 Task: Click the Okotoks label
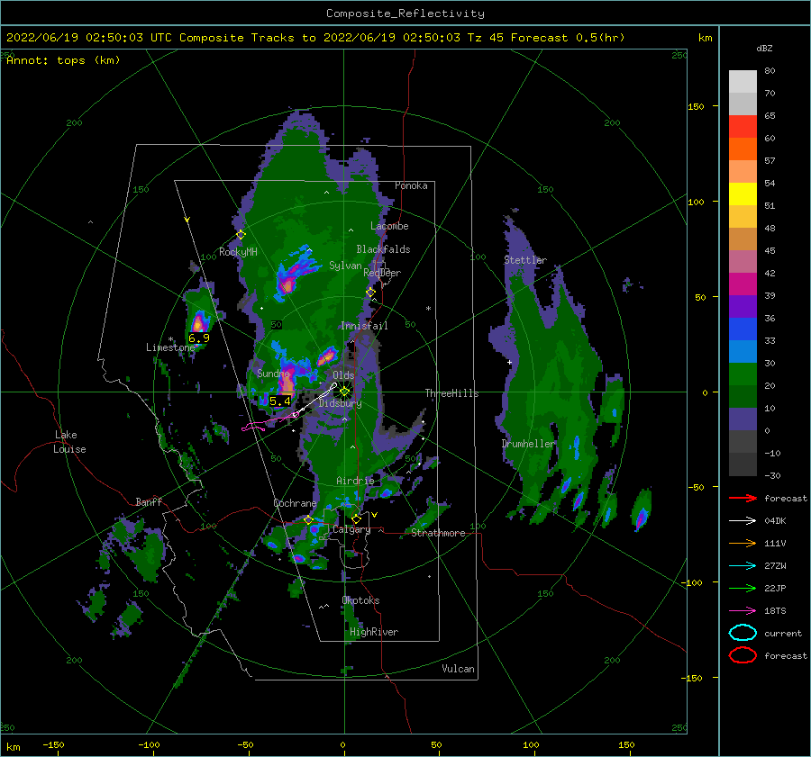click(360, 600)
